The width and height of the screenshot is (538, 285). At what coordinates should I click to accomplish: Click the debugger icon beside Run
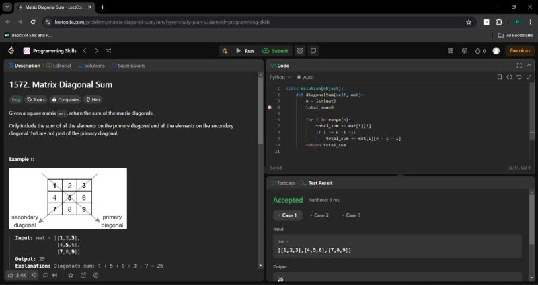click(x=225, y=51)
